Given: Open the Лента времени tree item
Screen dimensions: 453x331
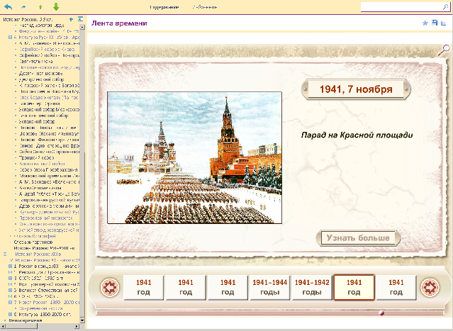Looking at the screenshot, I should tap(26, 320).
